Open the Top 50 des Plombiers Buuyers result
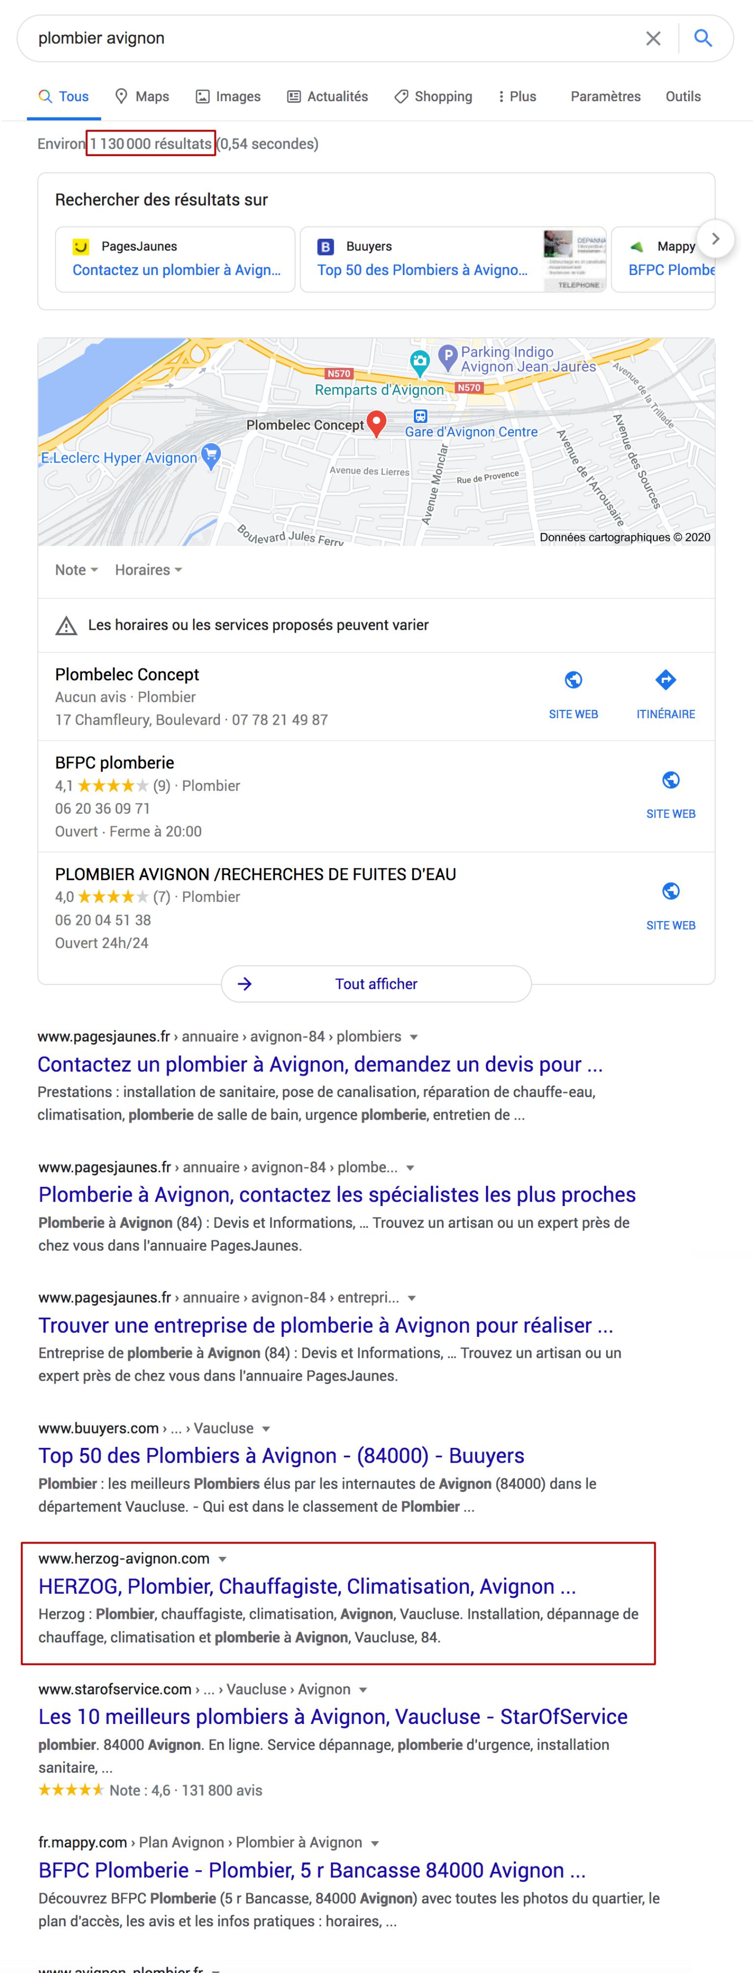Image resolution: width=753 pixels, height=1973 pixels. (x=281, y=1455)
